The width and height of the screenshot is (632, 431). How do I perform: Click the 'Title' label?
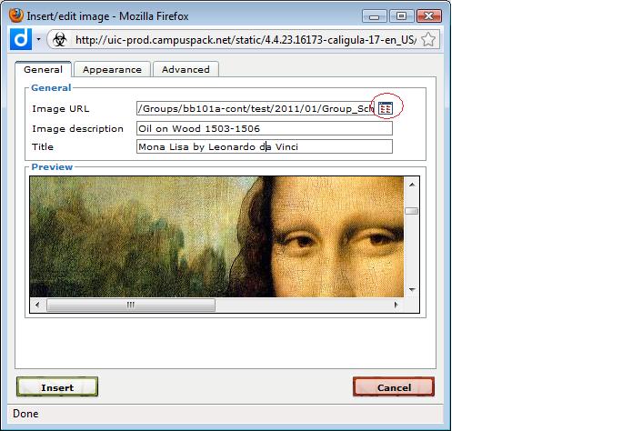click(x=43, y=146)
